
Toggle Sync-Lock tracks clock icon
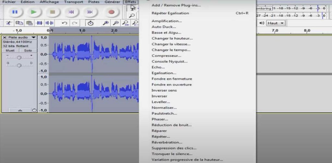90,23
